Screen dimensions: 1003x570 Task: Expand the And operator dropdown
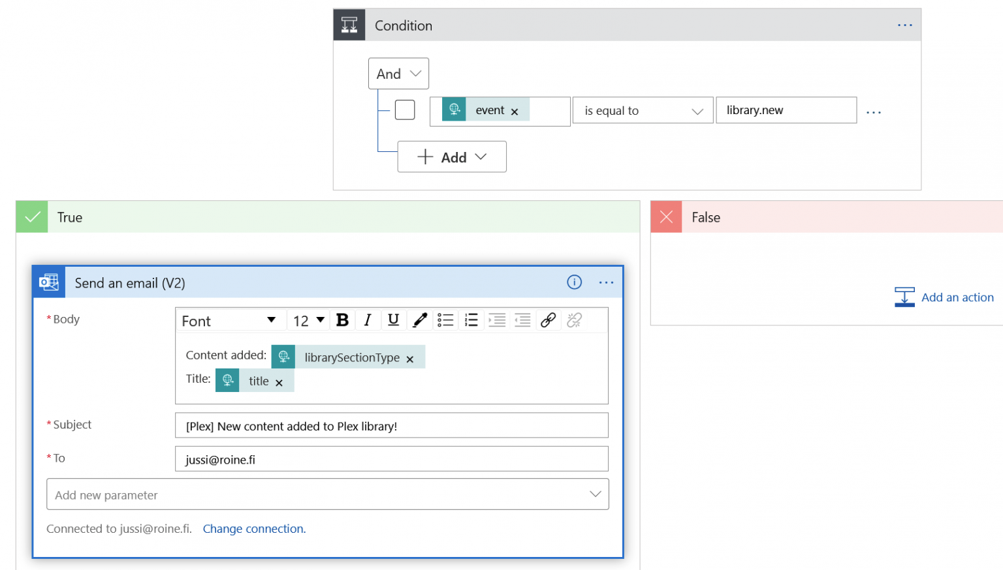pos(398,74)
